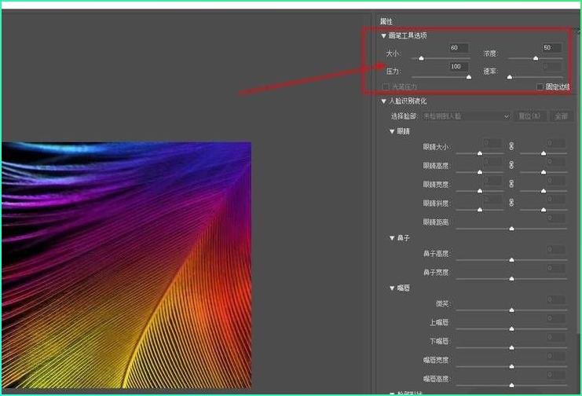This screenshot has width=582, height=396.
Task: Click the 全部 button
Action: [562, 116]
